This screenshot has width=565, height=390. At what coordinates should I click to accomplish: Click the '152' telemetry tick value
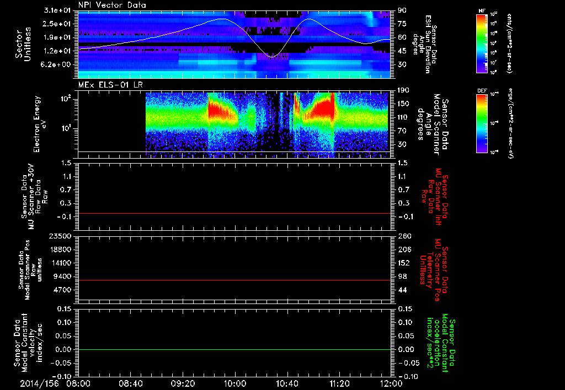tap(404, 263)
